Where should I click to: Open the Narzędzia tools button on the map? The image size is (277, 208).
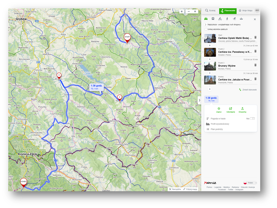[175, 189]
